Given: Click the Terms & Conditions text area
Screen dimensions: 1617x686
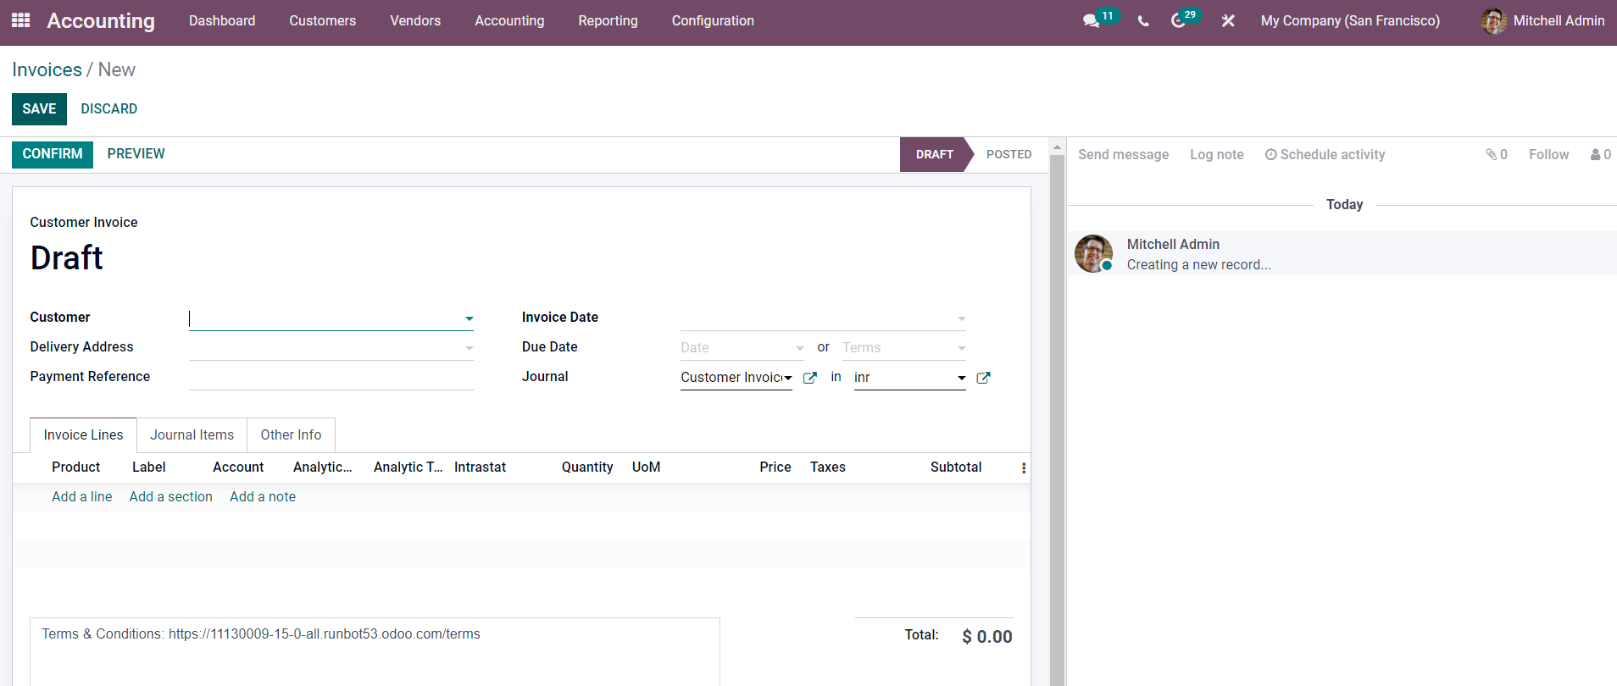Looking at the screenshot, I should pos(375,652).
